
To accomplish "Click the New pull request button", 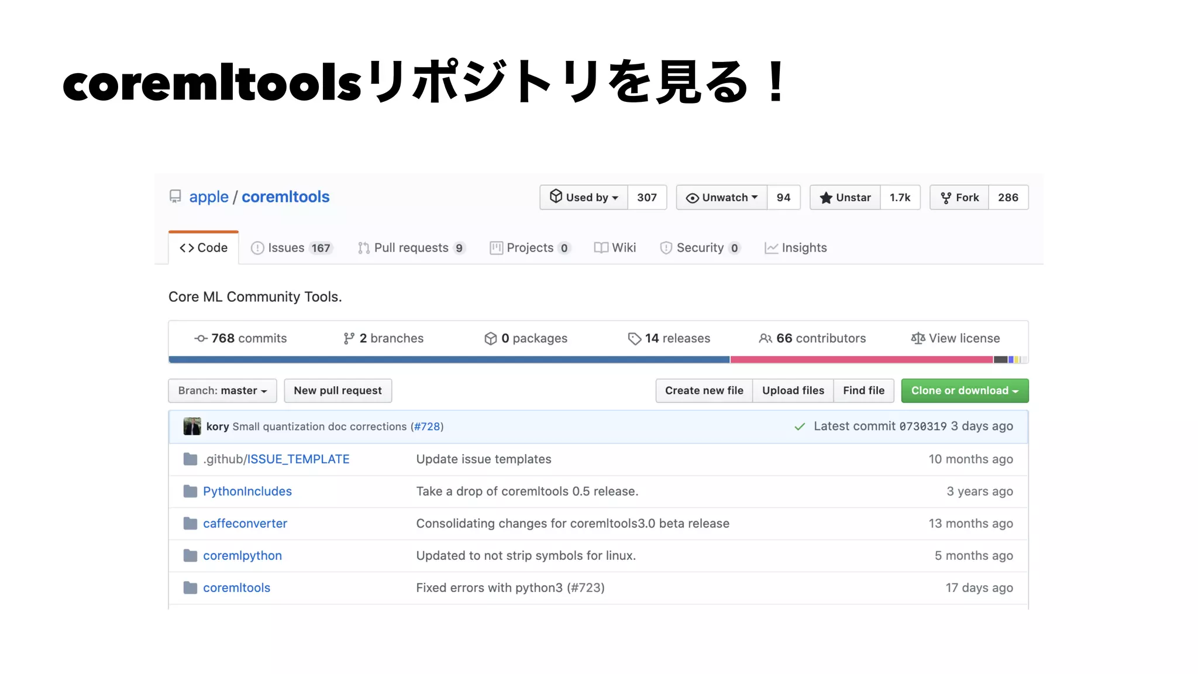I will click(x=338, y=391).
